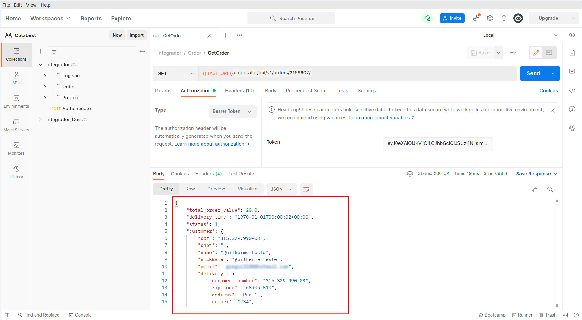
Task: Click the Search Postman field
Action: click(x=291, y=18)
